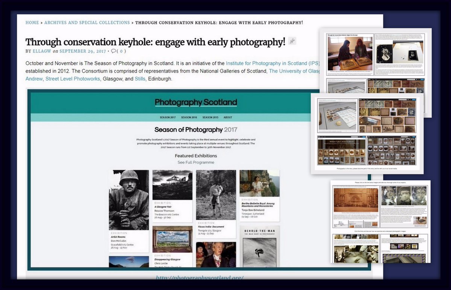Click Disappearing Glasgow exhibition title
Viewport: 451px width, 290px height.
168,259
